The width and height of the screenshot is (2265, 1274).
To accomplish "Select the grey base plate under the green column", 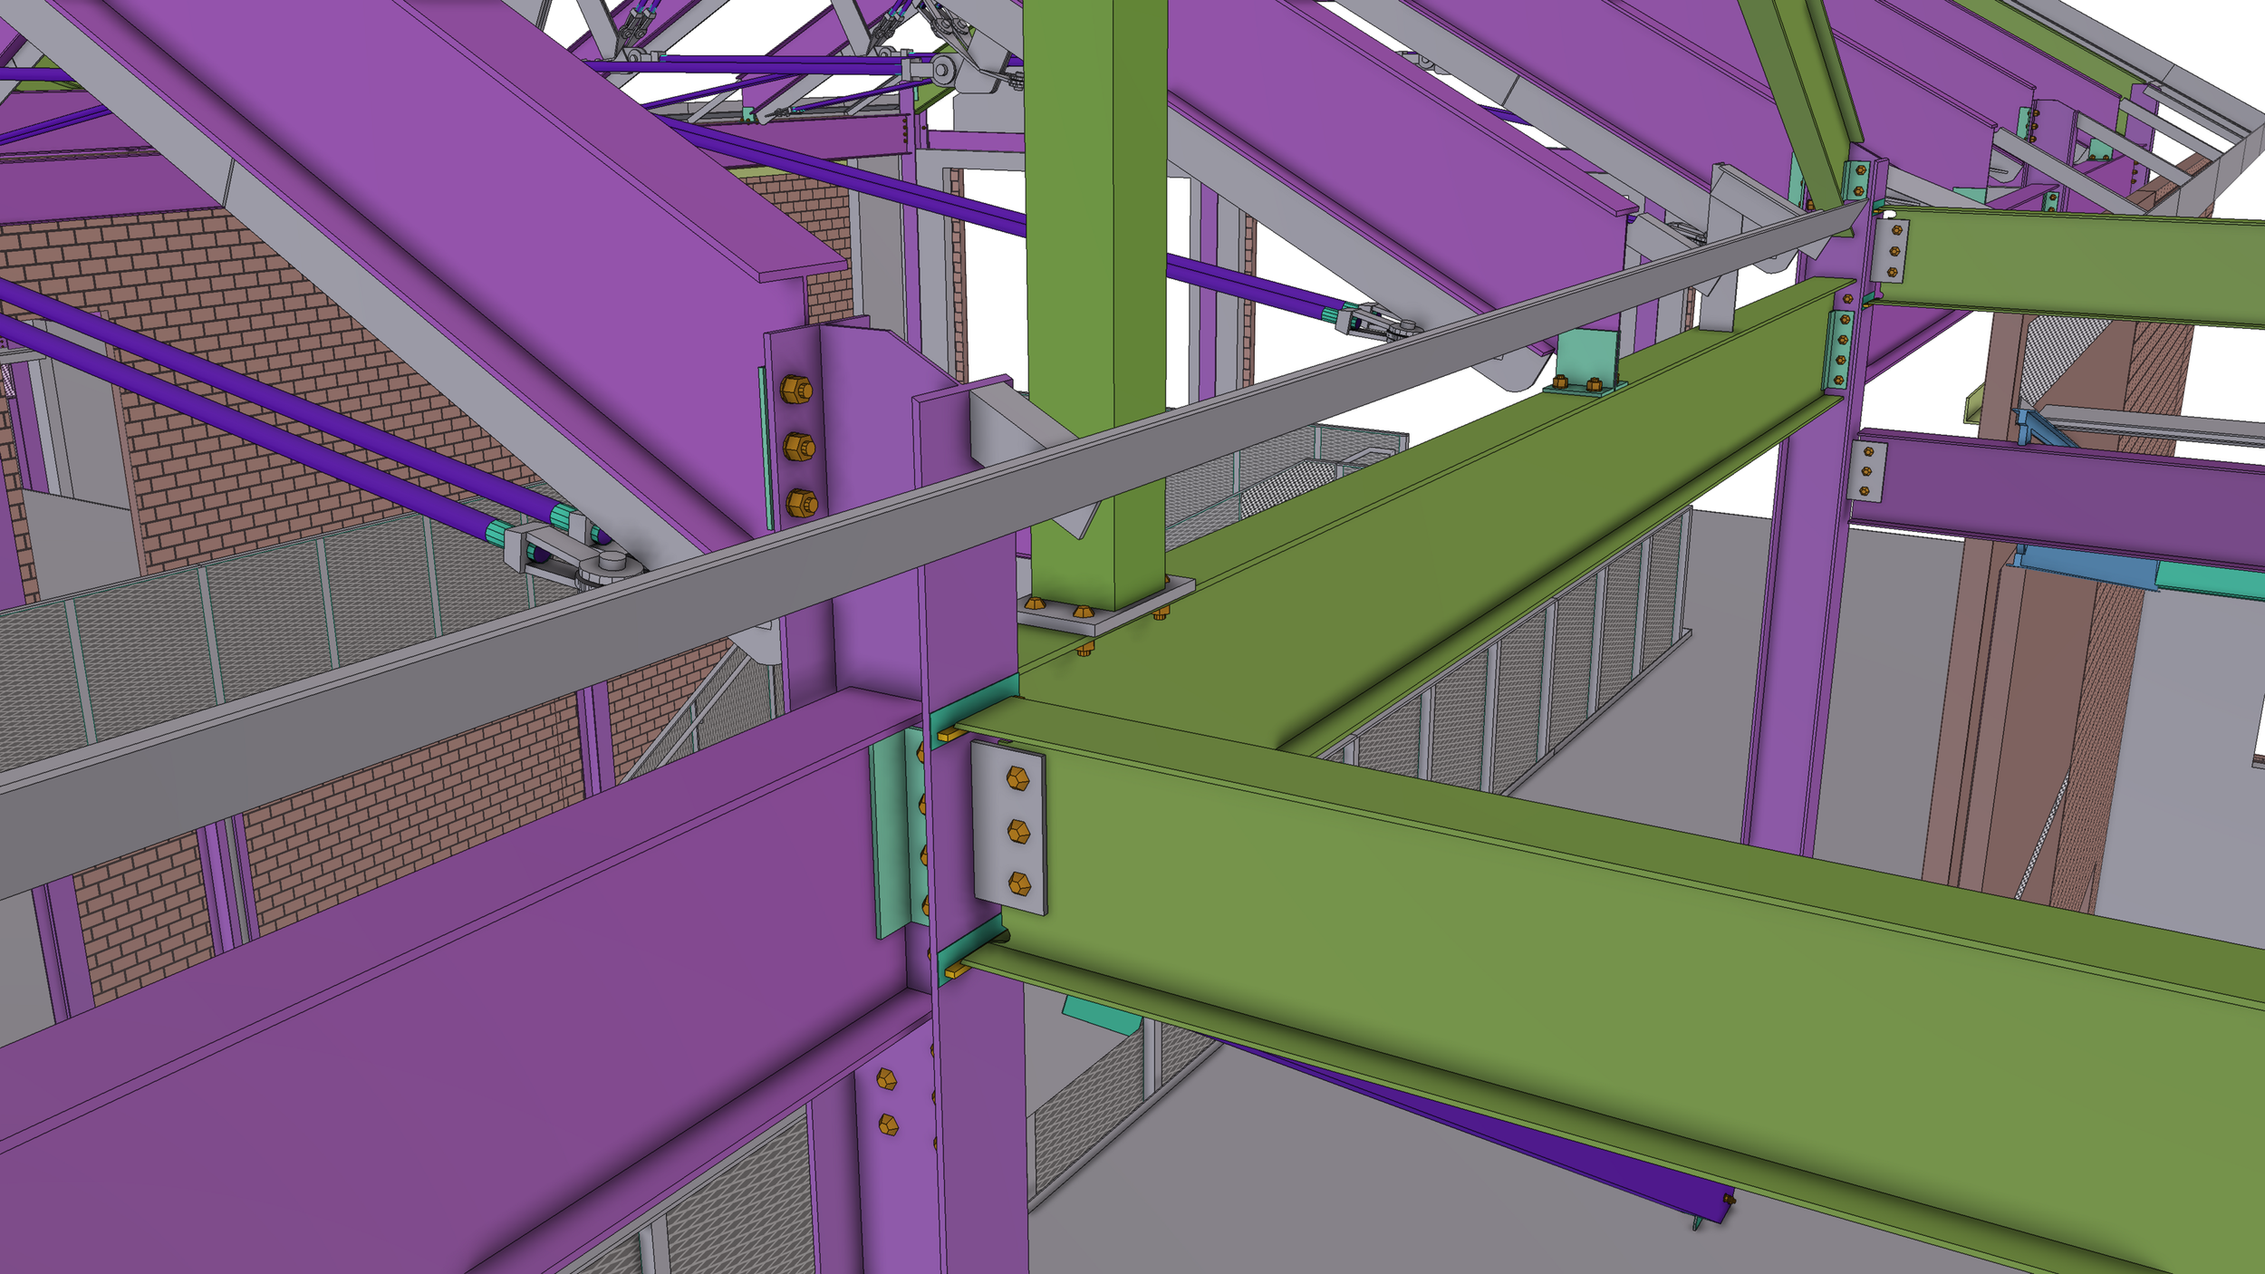I will (1106, 609).
